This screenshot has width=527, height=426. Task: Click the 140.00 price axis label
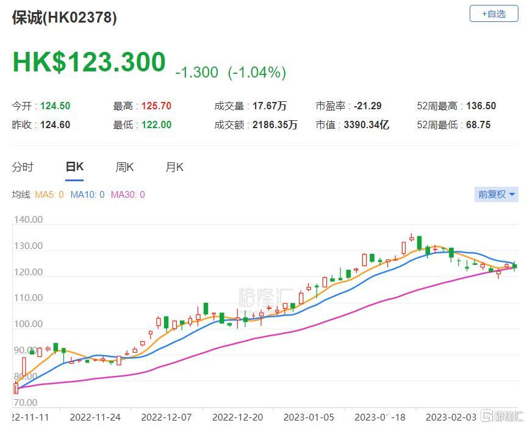click(x=28, y=220)
